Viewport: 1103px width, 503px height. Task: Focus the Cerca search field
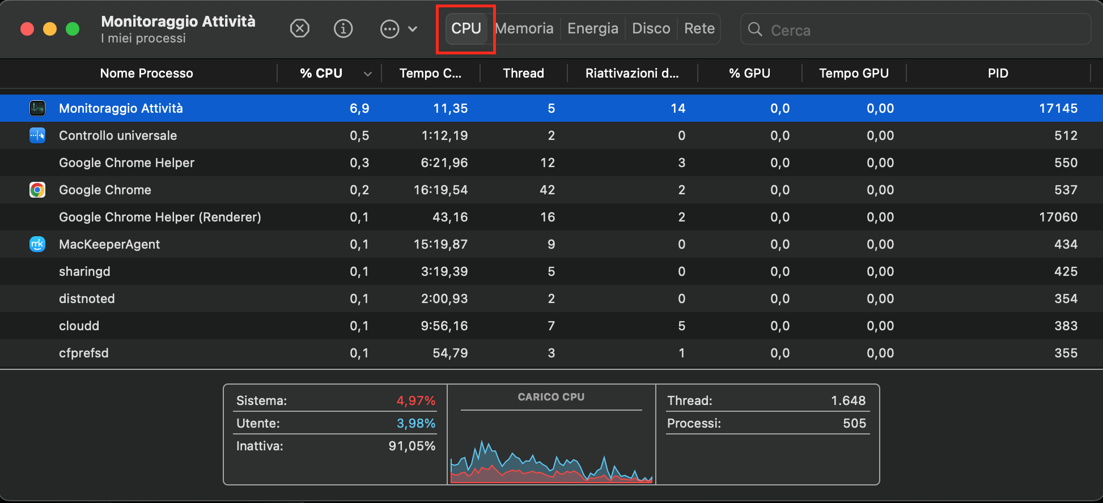tap(915, 29)
